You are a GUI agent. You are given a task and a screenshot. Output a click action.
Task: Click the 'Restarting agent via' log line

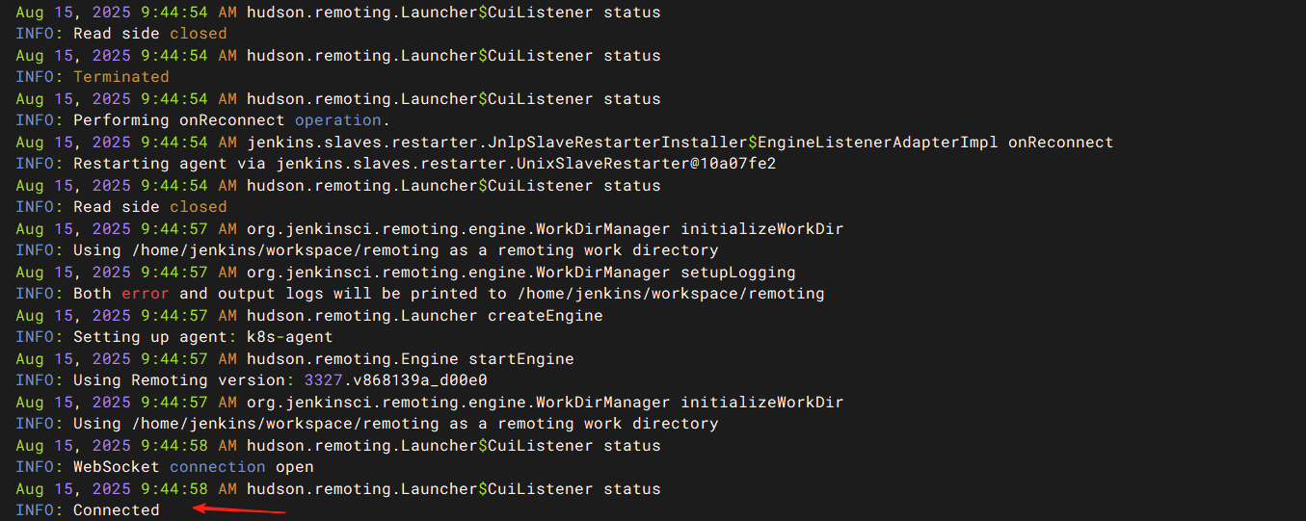point(396,164)
